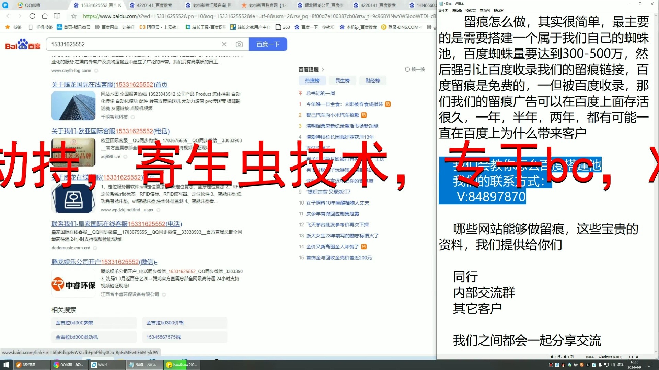This screenshot has height=370, width=659.
Task: Reload the Baidu search page
Action: click(x=32, y=16)
